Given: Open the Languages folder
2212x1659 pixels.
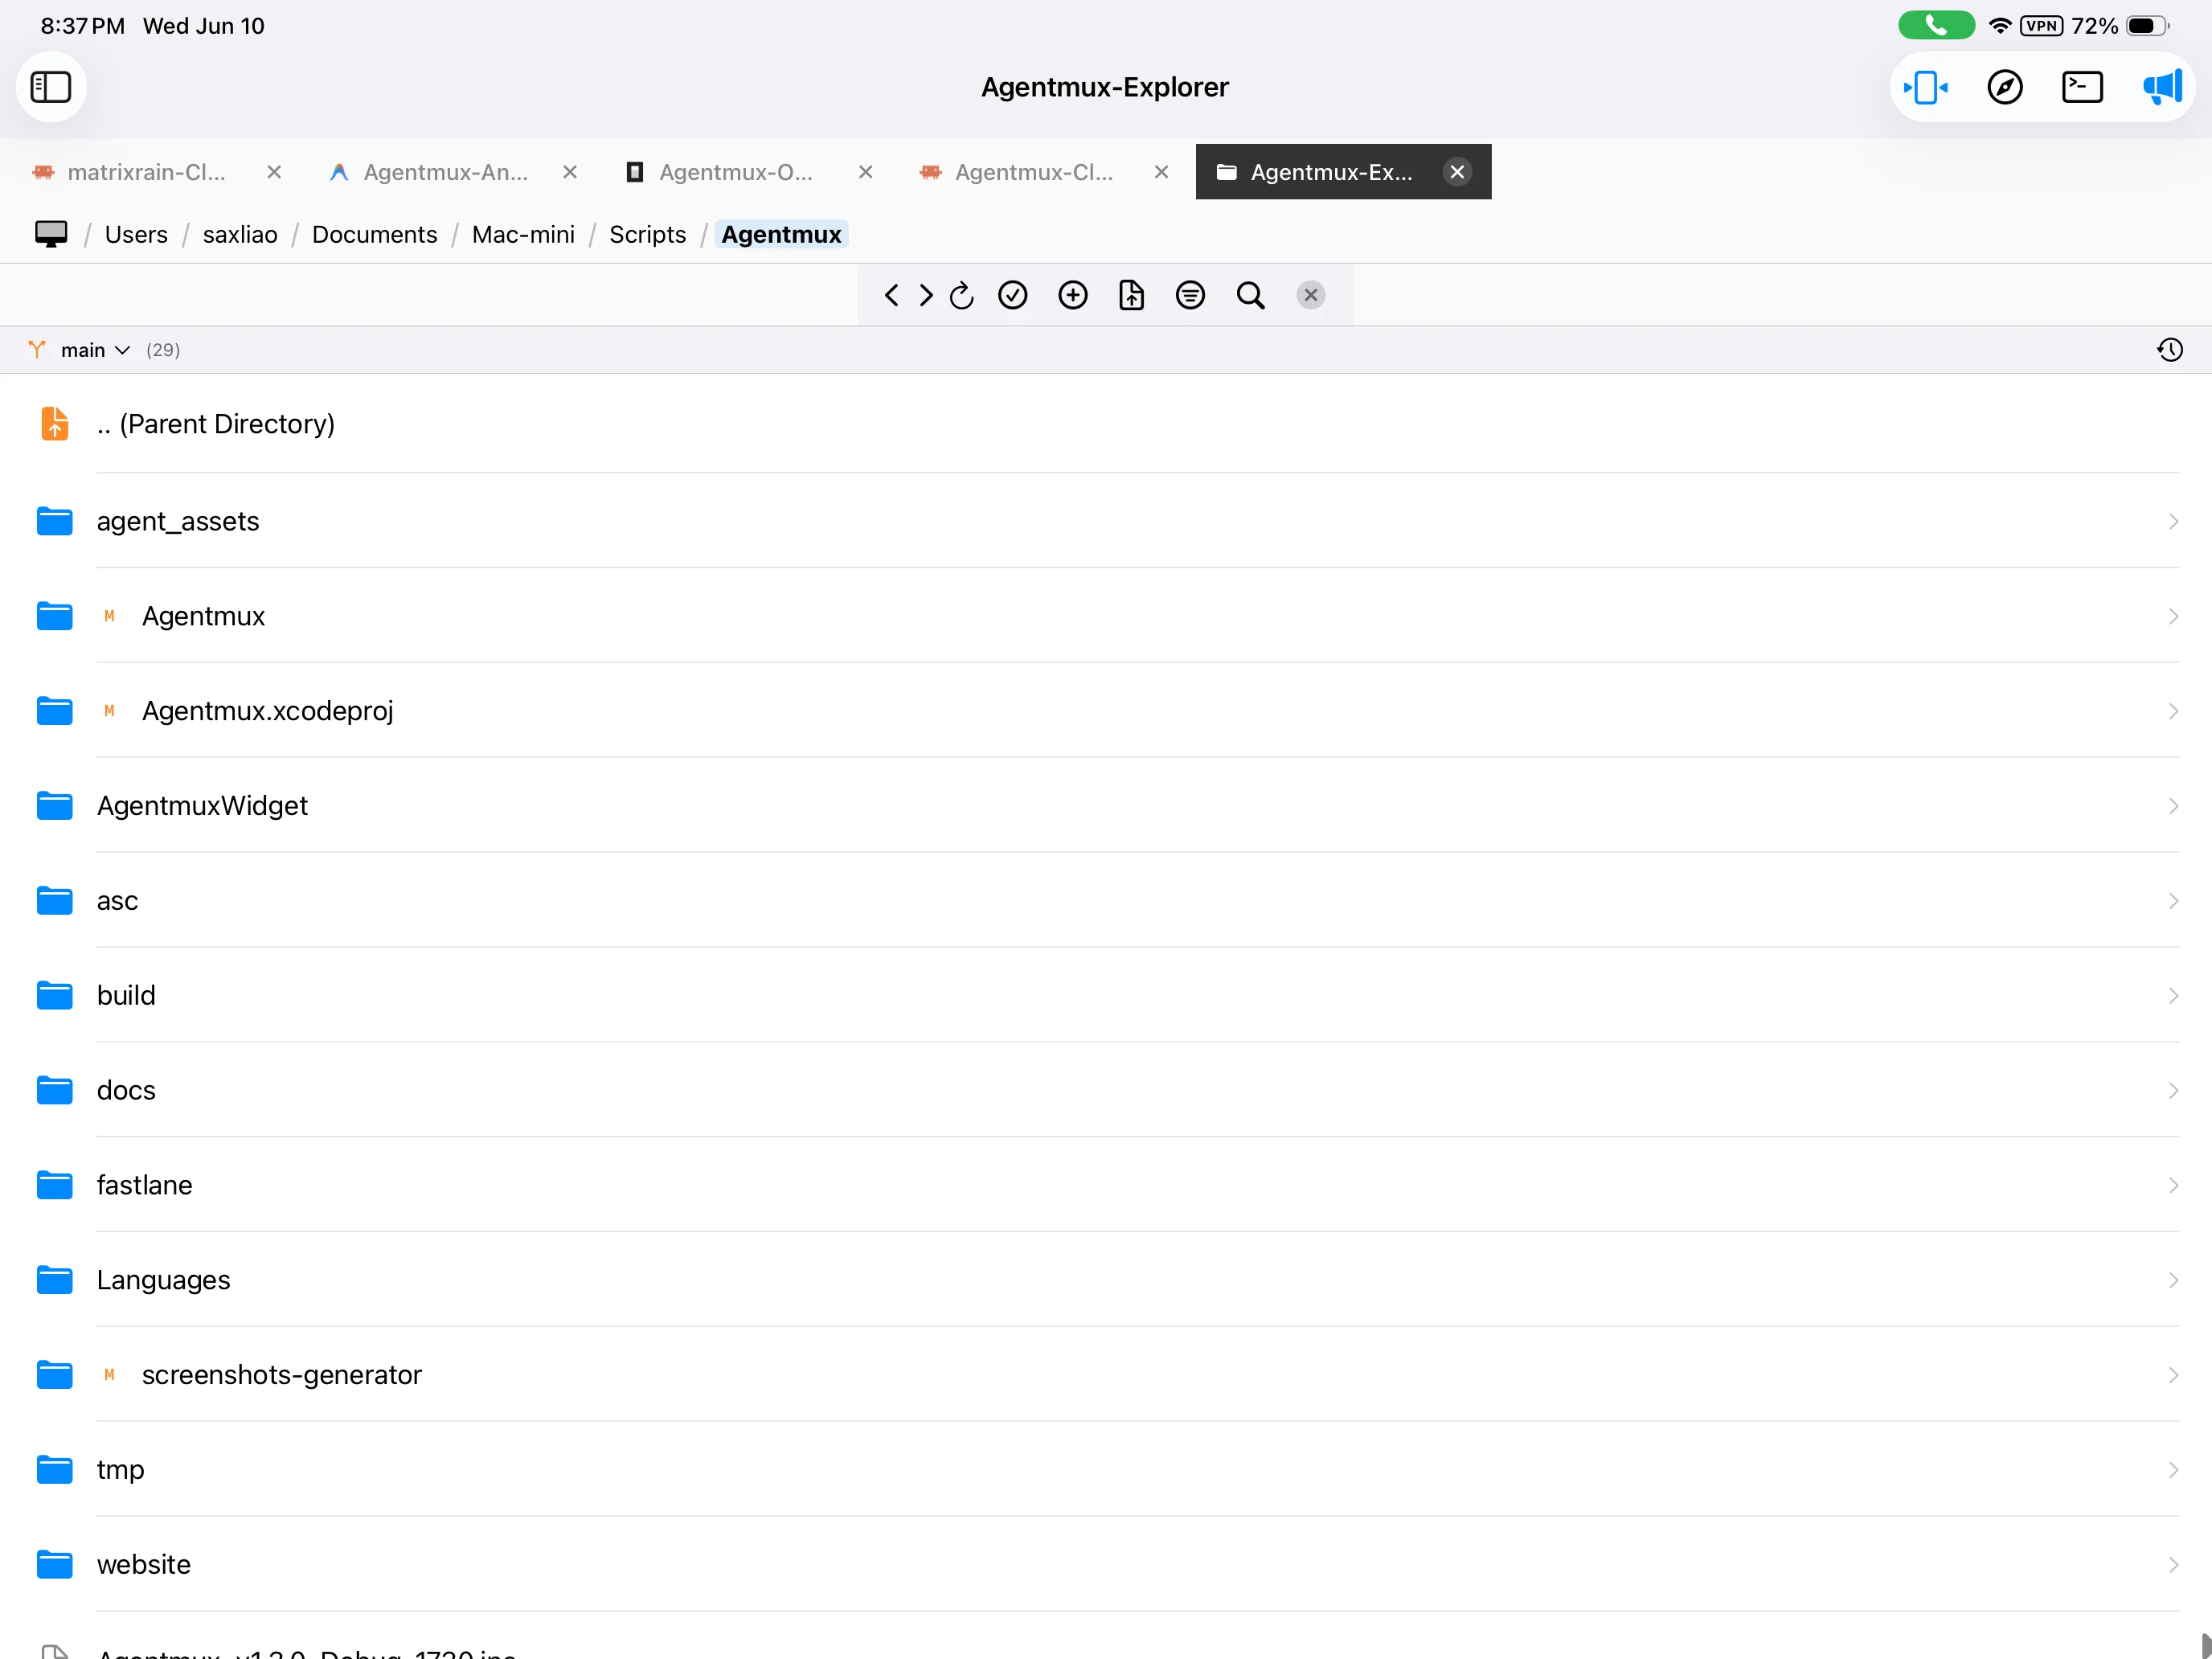Looking at the screenshot, I should 1106,1280.
